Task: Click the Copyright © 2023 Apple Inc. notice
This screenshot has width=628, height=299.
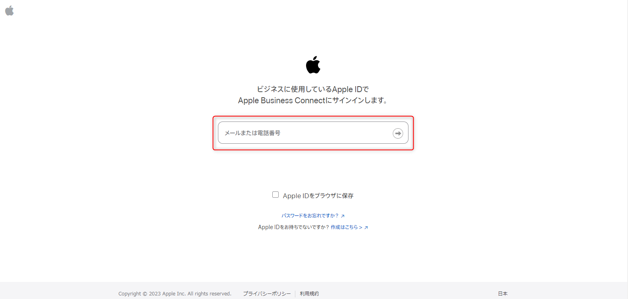Action: click(175, 293)
